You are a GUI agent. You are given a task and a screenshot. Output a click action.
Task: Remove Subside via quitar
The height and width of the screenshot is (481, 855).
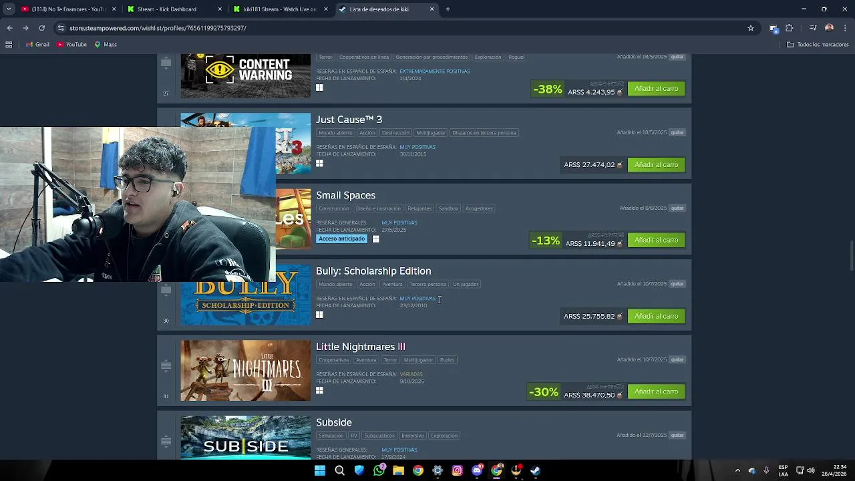[677, 435]
